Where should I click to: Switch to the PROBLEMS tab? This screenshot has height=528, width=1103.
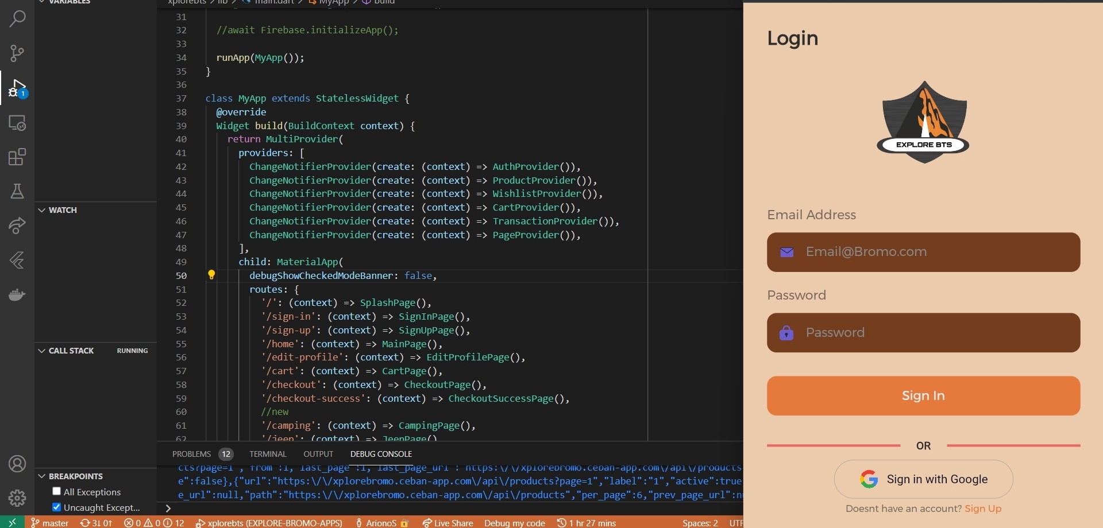[191, 454]
